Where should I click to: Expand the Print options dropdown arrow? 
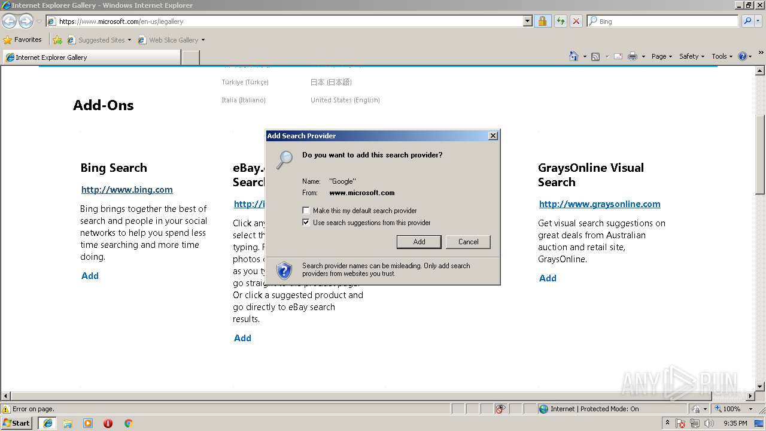[643, 57]
